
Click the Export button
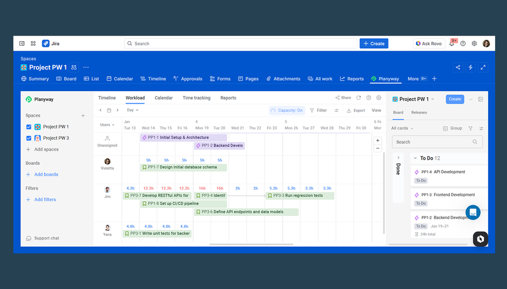tap(356, 111)
